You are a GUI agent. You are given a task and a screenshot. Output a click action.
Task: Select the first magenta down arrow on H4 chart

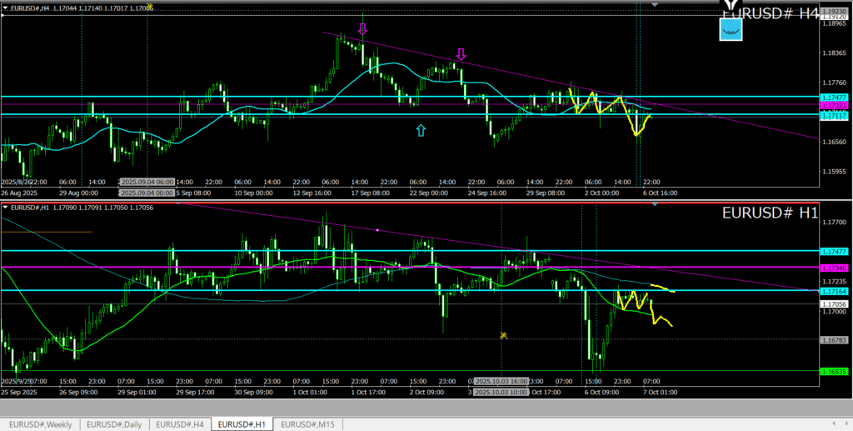coord(362,29)
